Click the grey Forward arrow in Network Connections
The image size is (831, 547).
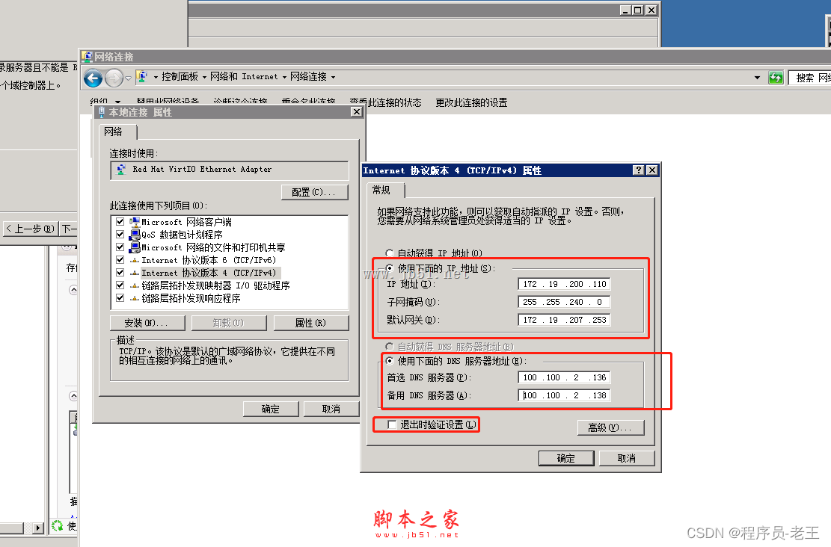pos(114,78)
